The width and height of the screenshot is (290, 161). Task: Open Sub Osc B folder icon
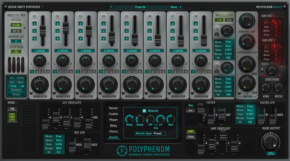(x=280, y=46)
